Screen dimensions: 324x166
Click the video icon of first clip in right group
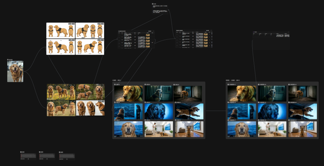pyautogui.click(x=229, y=84)
